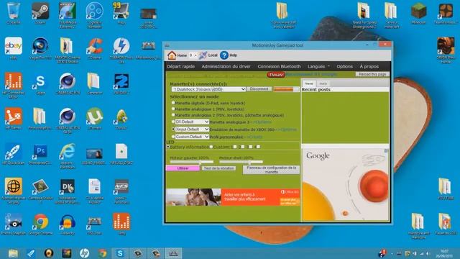Open the eBay desktop shortcut
Screen dimensions: 460x259
[13, 46]
